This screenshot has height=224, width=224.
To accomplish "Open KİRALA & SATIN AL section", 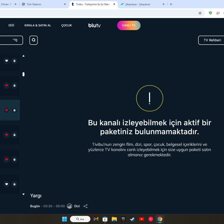I will point(38,25).
